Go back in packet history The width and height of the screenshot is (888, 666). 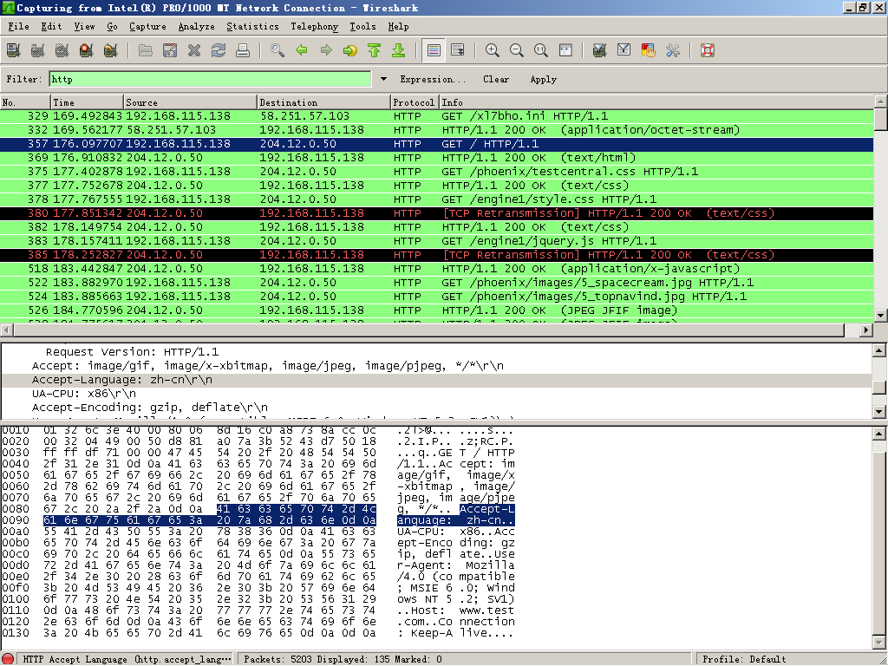pos(302,50)
